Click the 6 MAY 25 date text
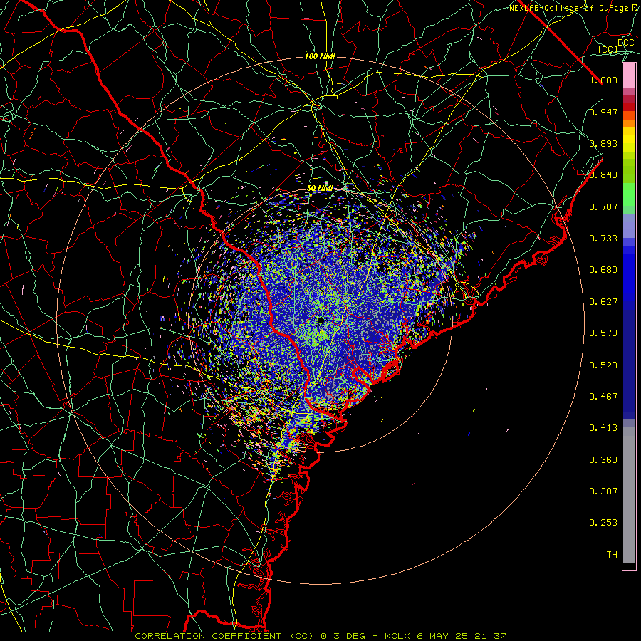Screen dimensions: 641x641 pos(443,636)
